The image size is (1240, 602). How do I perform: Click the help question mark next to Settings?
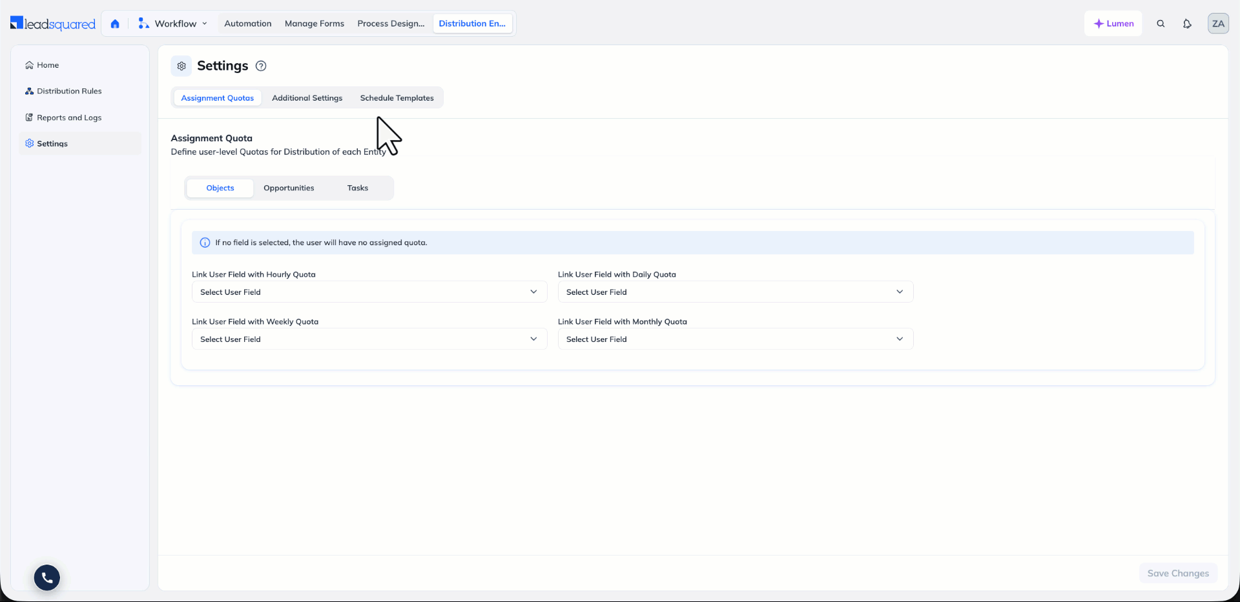click(x=261, y=66)
